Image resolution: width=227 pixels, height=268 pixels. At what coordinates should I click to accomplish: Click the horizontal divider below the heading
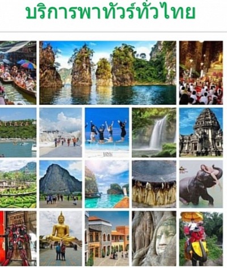point(113,32)
